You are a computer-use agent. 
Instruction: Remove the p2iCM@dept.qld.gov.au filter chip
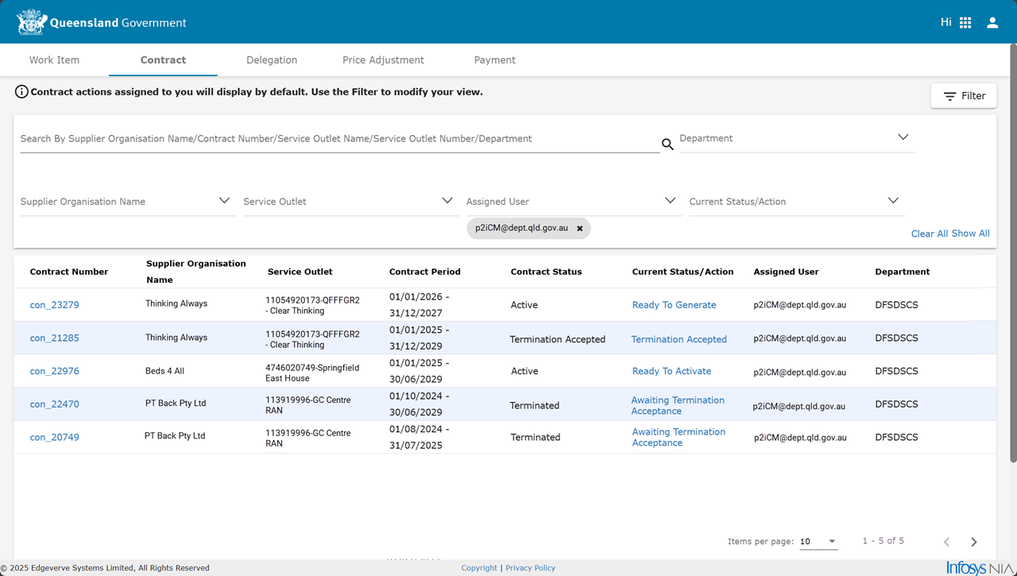click(580, 229)
